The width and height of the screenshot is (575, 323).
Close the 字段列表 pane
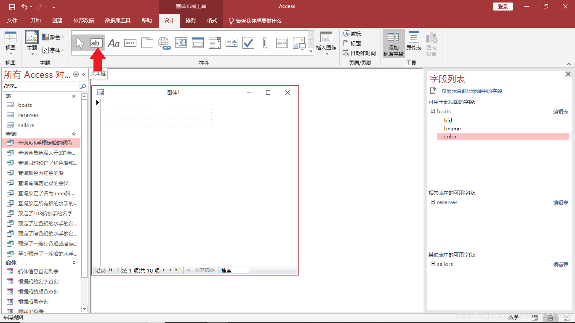tap(568, 74)
